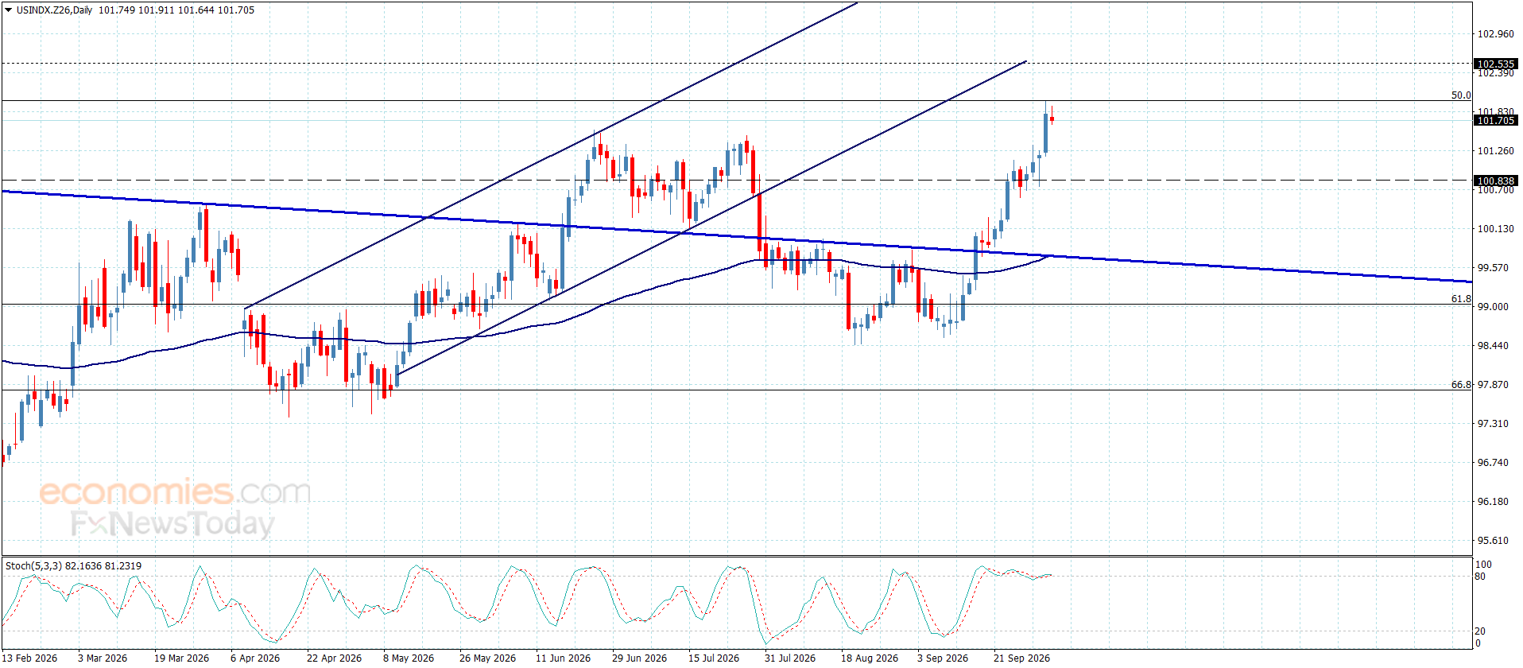Select the 66.8 Fibonacci level label
This screenshot has width=1523, height=668.
(x=1461, y=385)
